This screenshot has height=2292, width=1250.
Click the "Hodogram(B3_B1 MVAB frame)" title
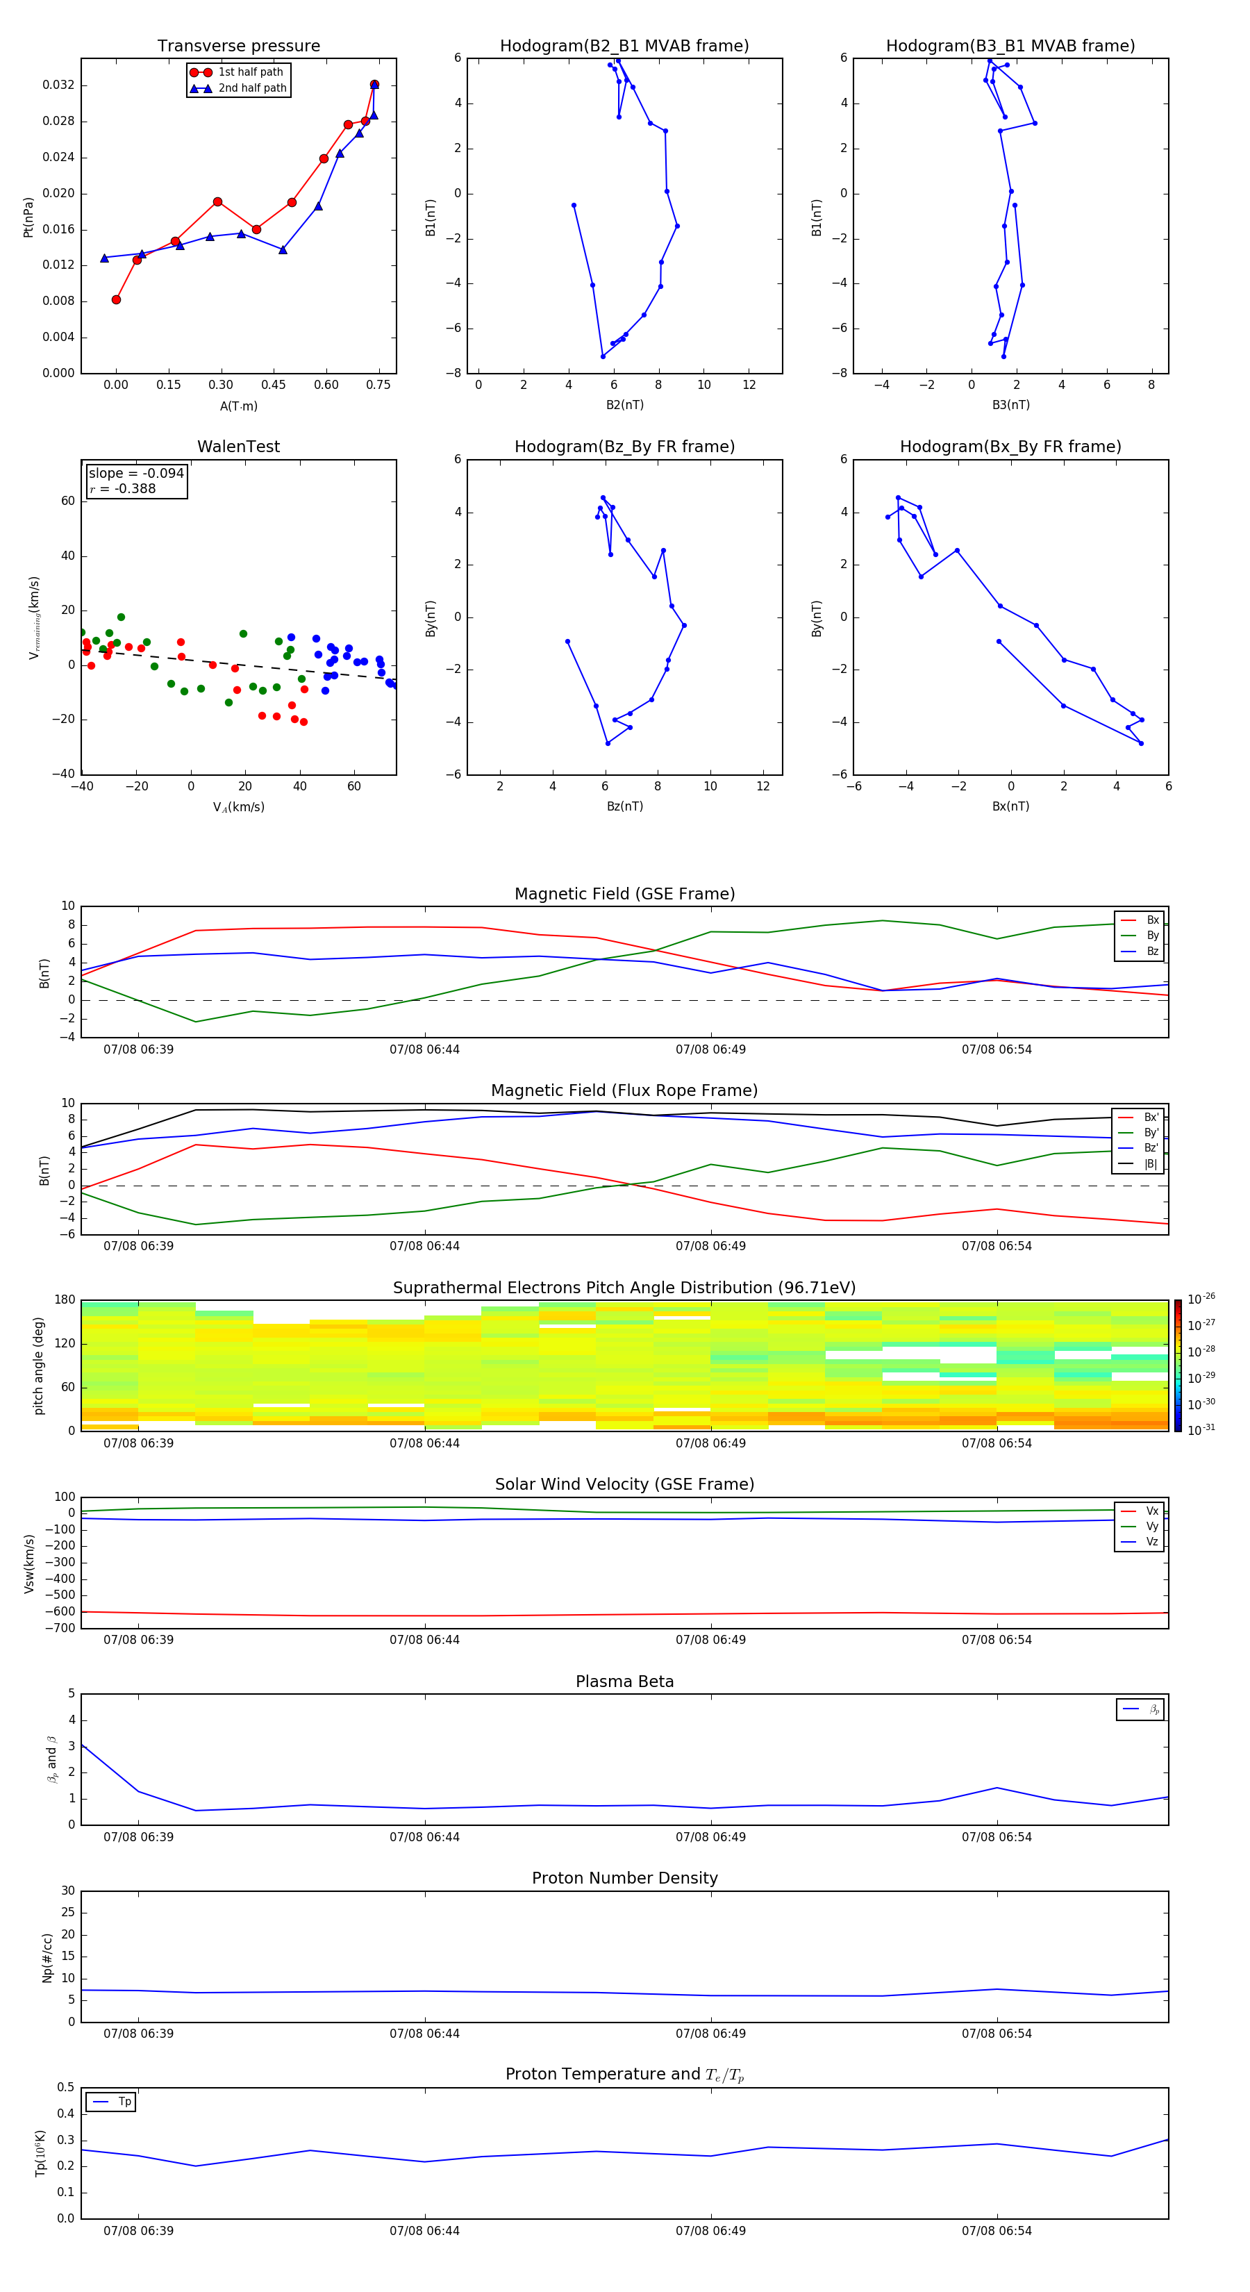click(1010, 47)
